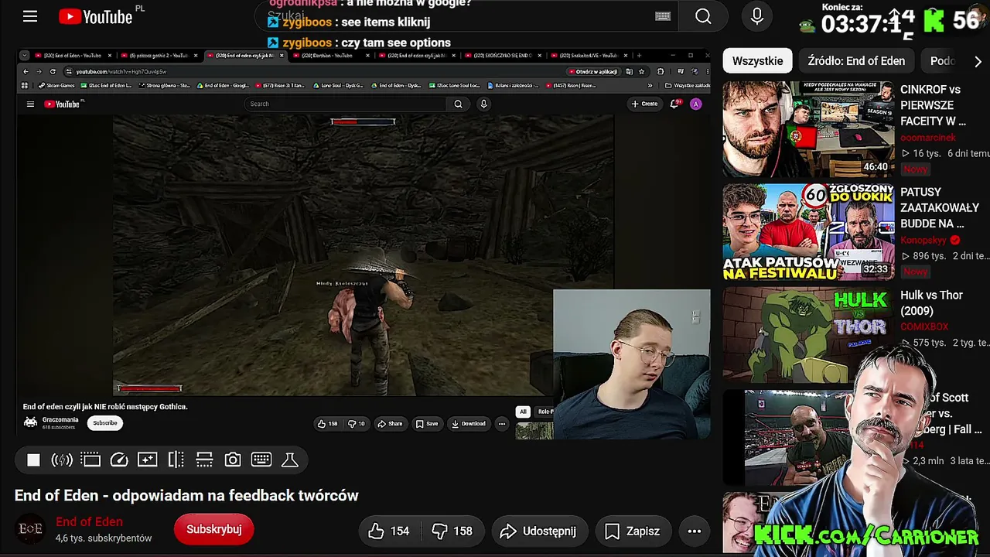
Task: Open the Strona główna bookmark
Action: (164, 85)
